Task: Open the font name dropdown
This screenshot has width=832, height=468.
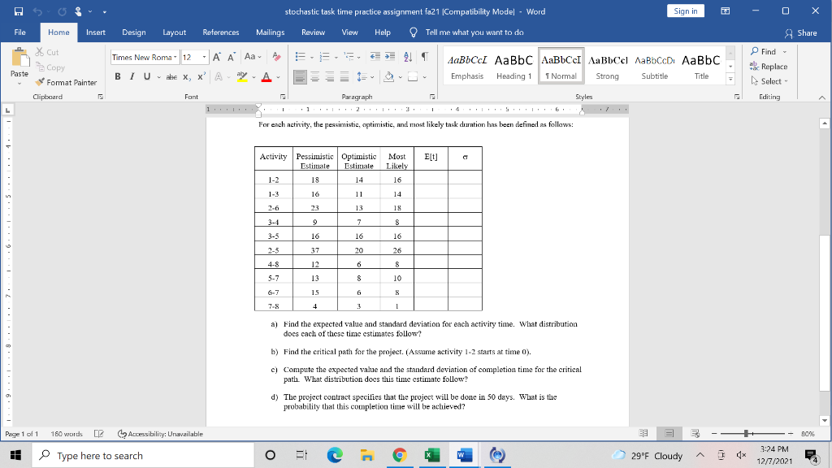Action: tap(175, 57)
